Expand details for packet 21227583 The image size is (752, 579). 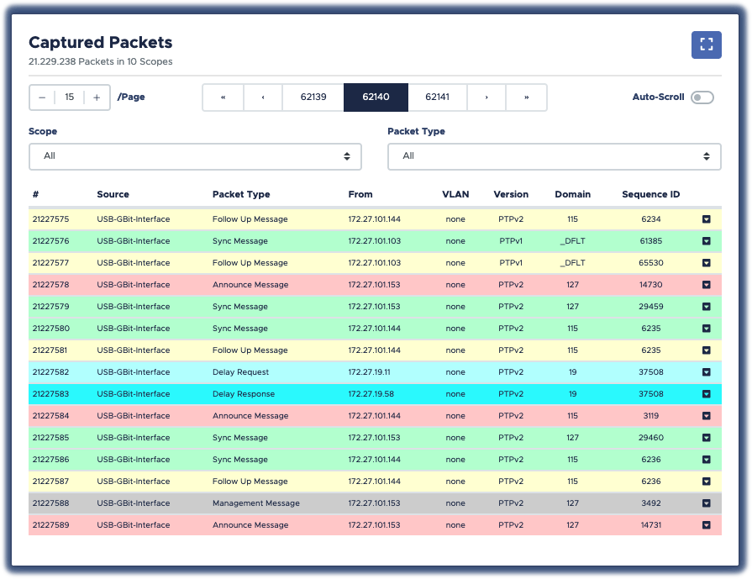pos(706,394)
